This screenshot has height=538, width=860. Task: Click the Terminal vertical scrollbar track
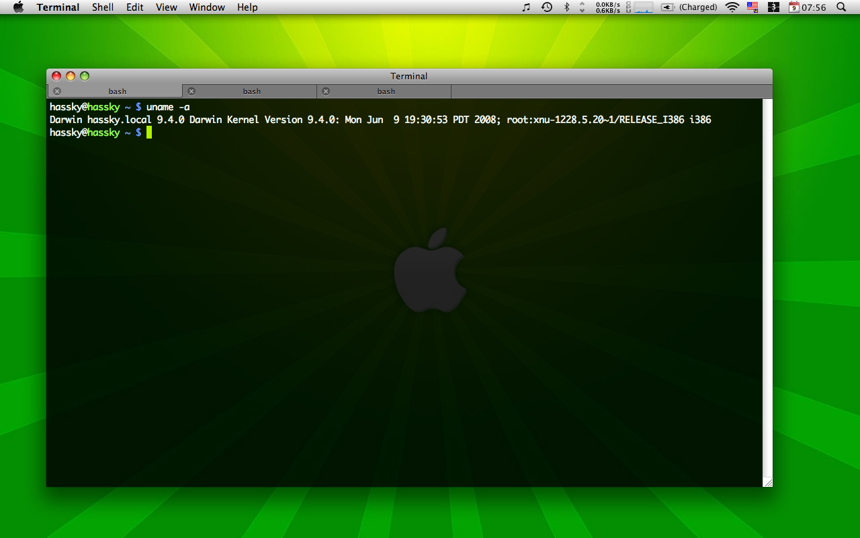click(x=768, y=288)
